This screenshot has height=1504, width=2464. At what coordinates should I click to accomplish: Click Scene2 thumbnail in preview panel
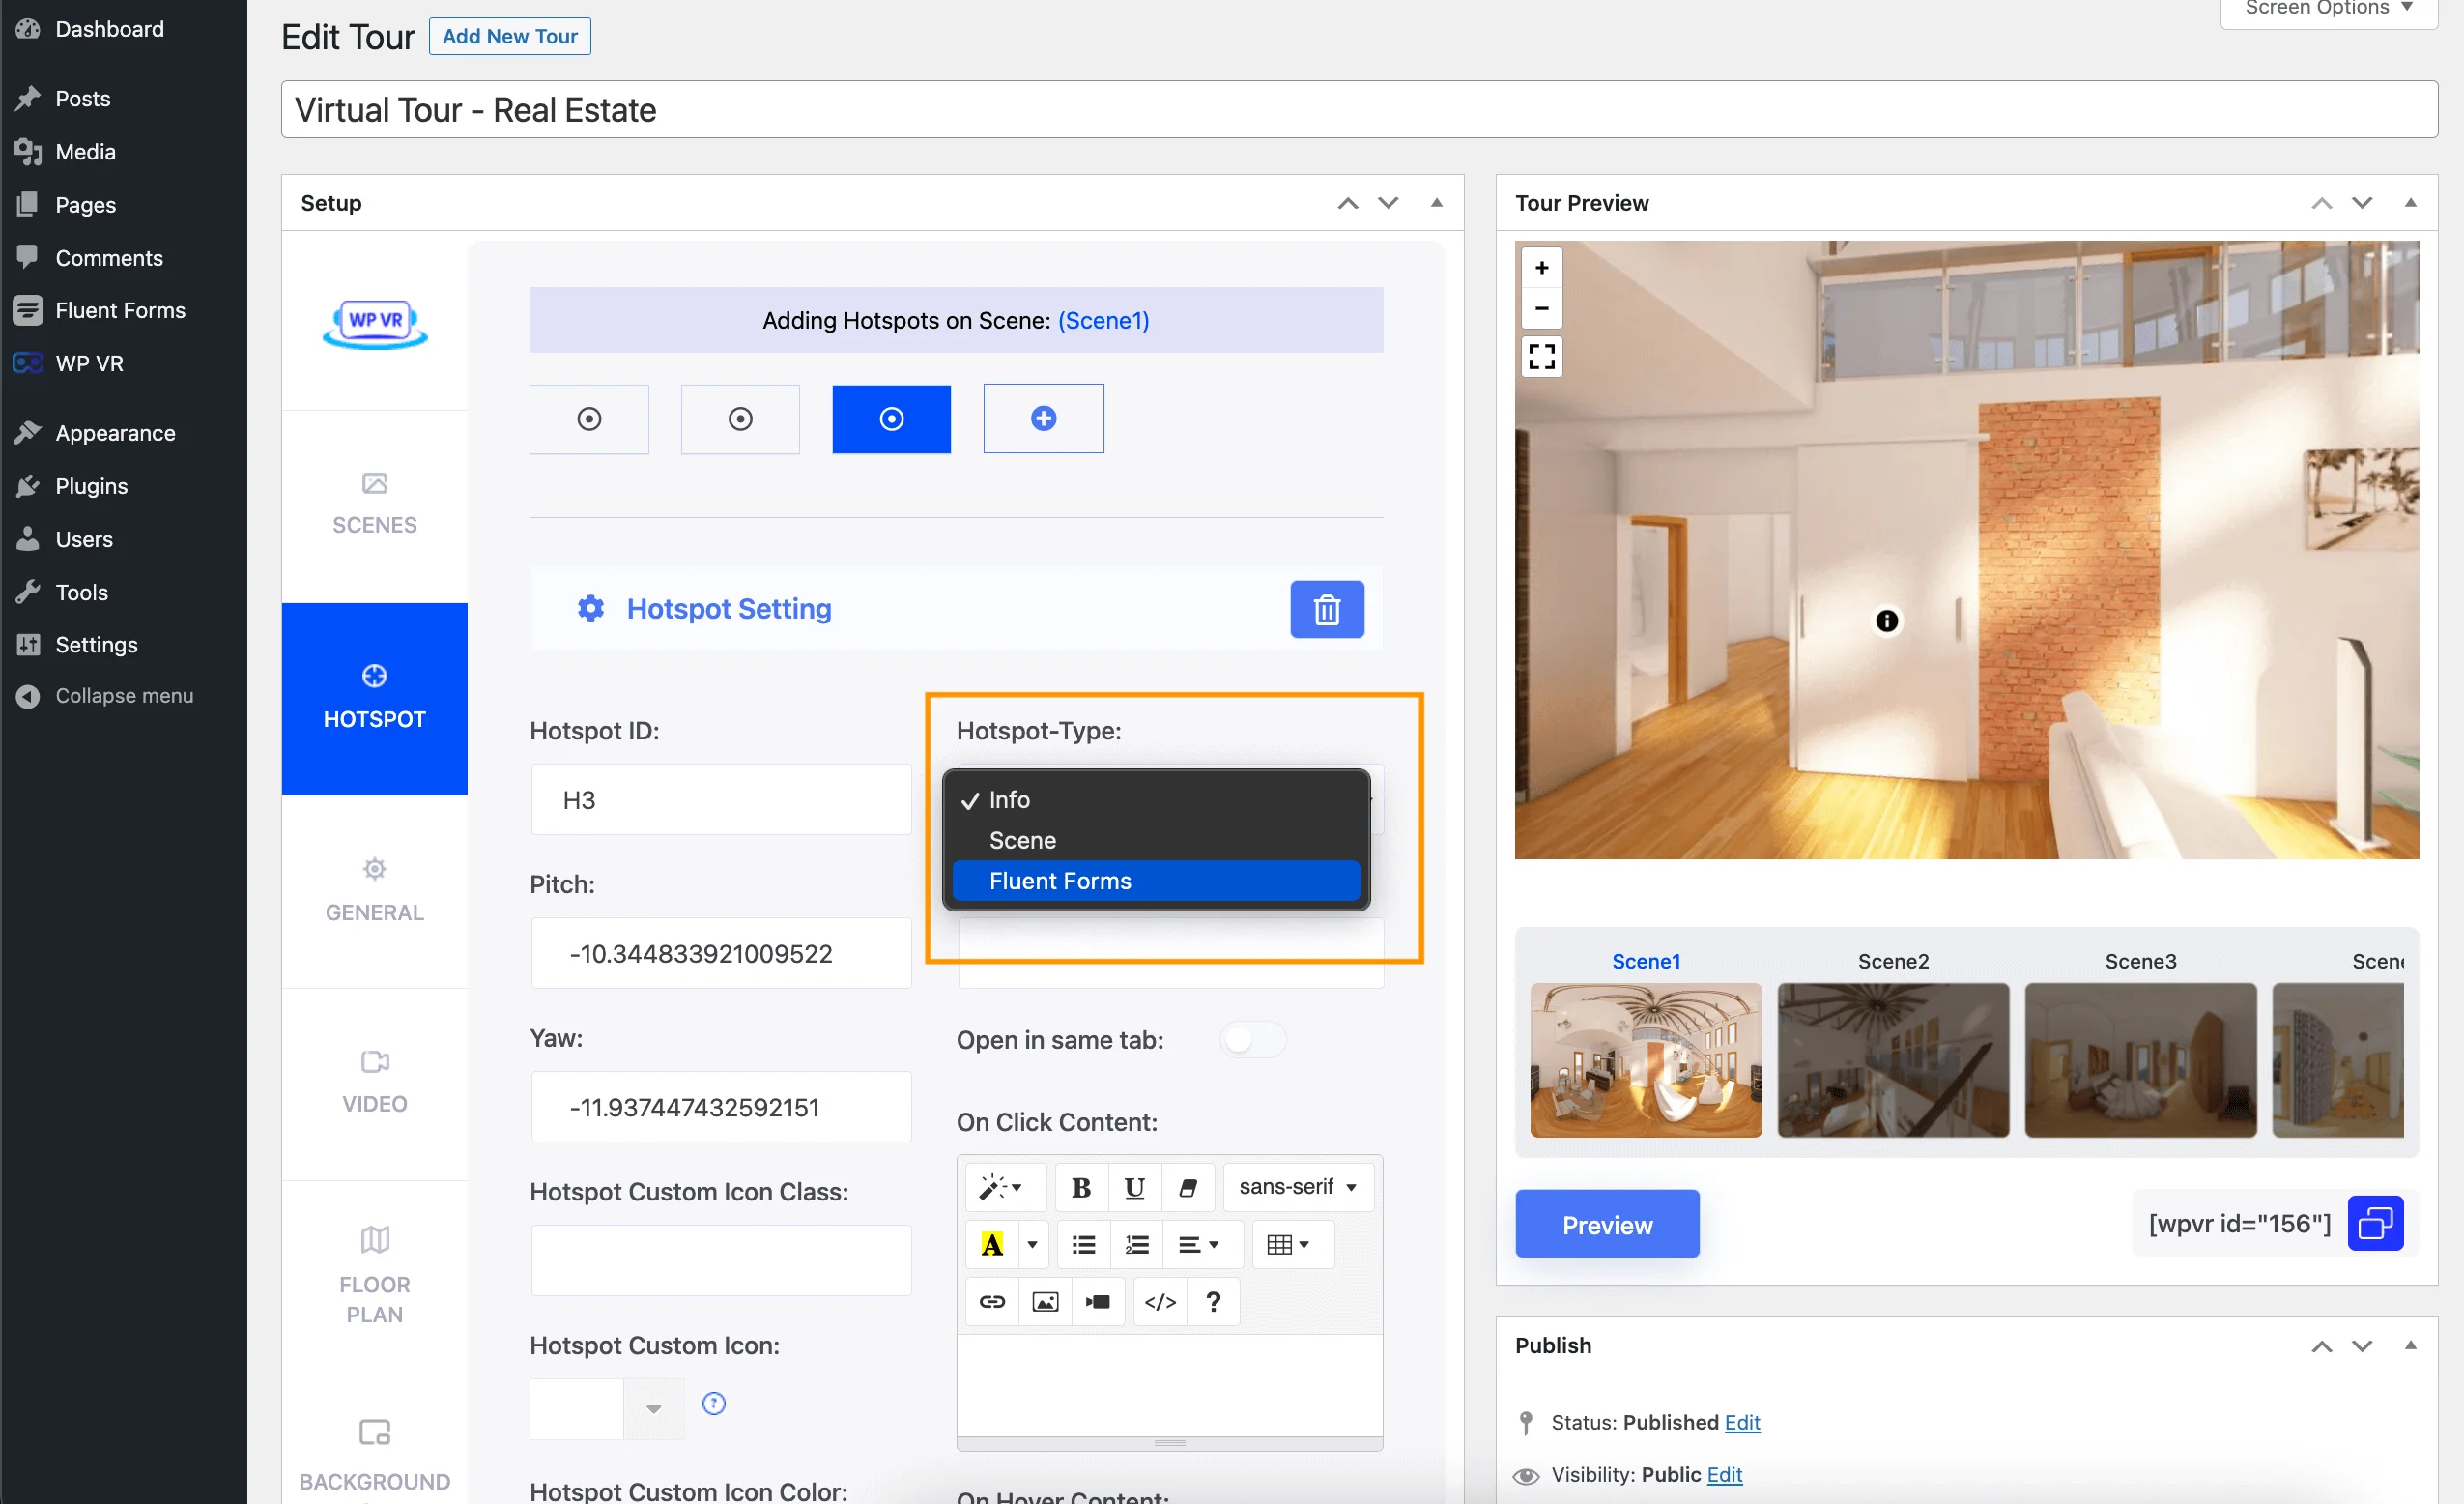[x=1890, y=1058]
